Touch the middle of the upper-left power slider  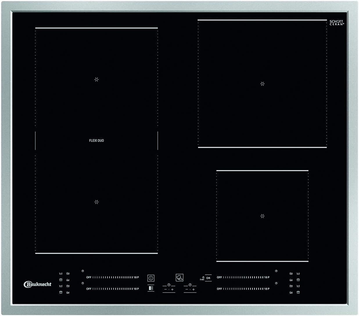pyautogui.click(x=113, y=277)
